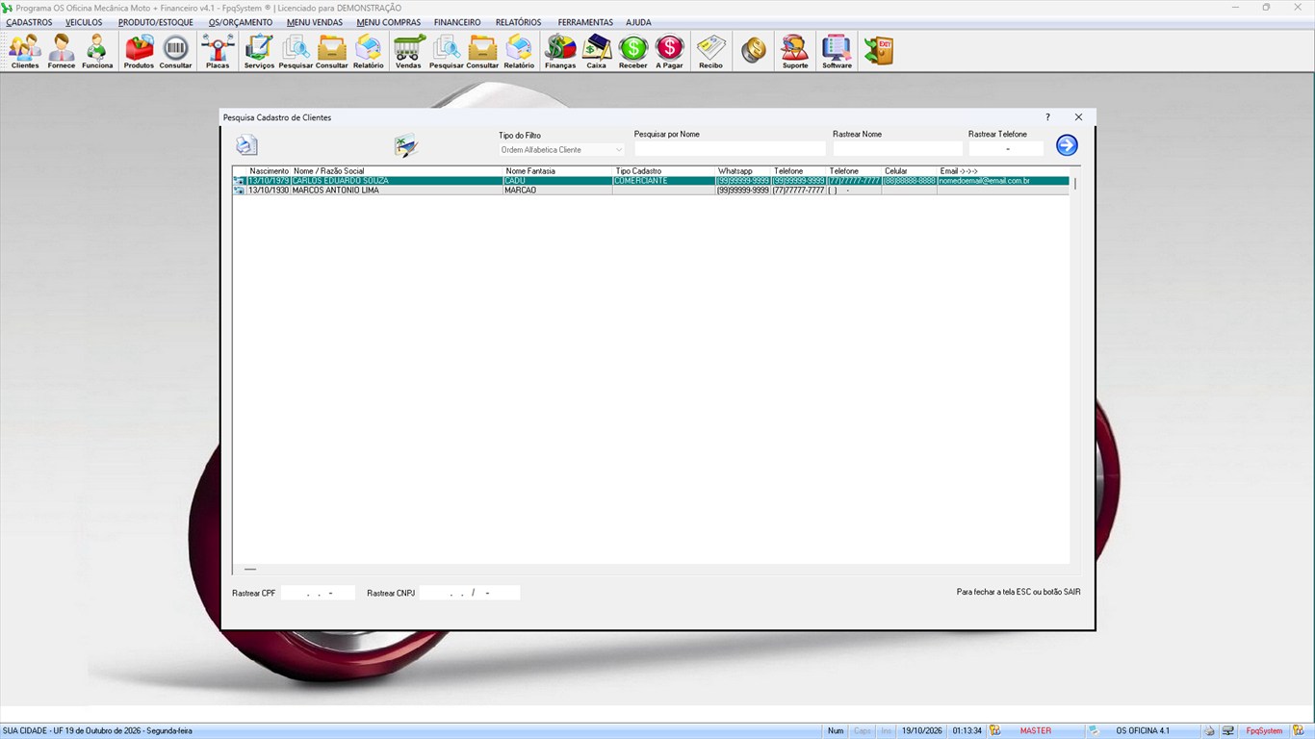Screen dimensions: 1315x739
Task: Open the CADASTROS menu
Action: pyautogui.click(x=29, y=22)
